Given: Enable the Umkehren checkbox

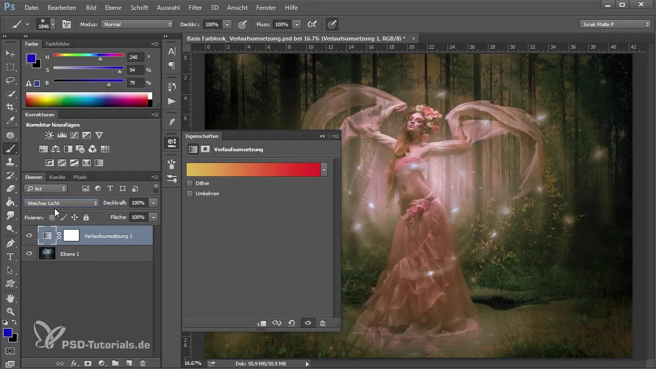Looking at the screenshot, I should pos(190,194).
